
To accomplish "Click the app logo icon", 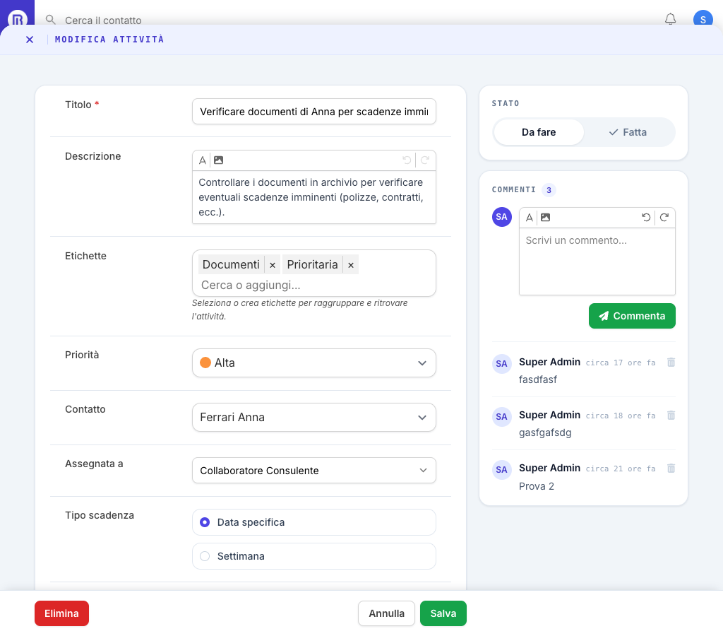I will tap(17, 19).
